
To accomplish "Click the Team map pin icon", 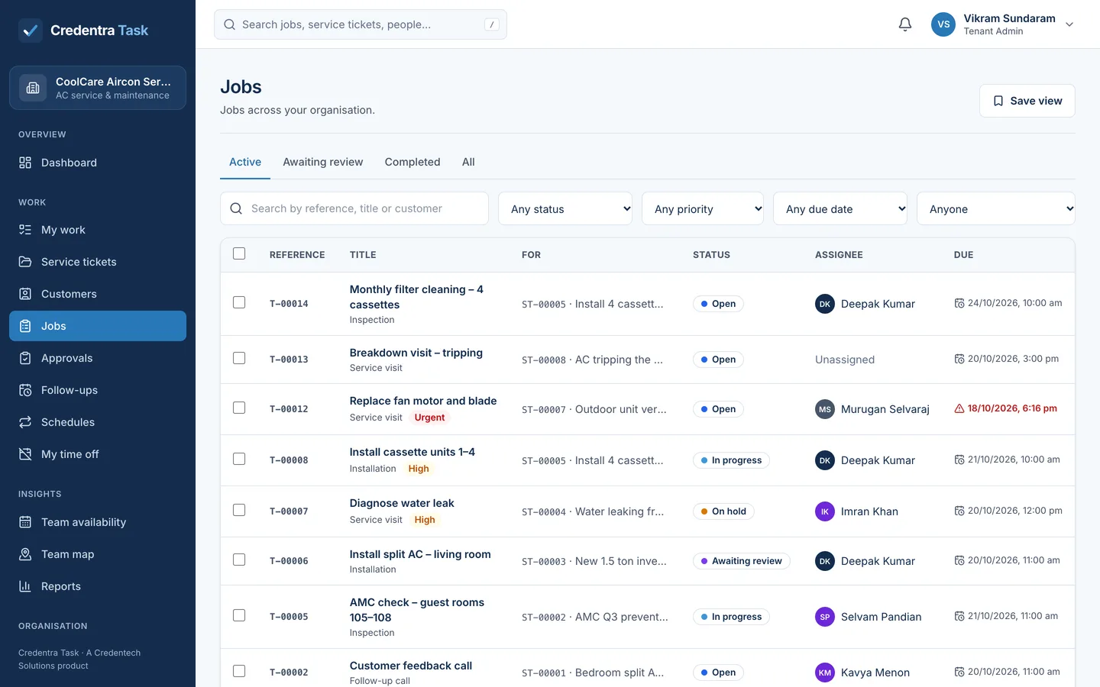I will tap(25, 554).
